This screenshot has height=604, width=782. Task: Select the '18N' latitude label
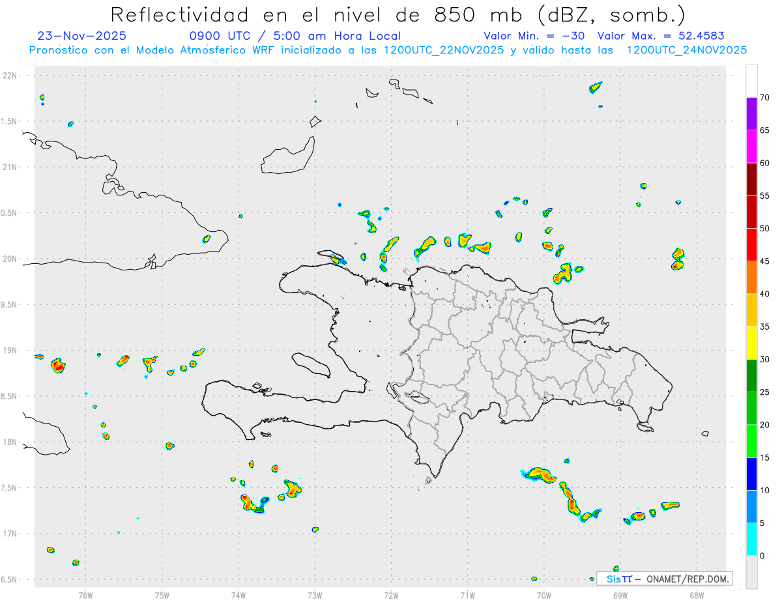pos(11,442)
